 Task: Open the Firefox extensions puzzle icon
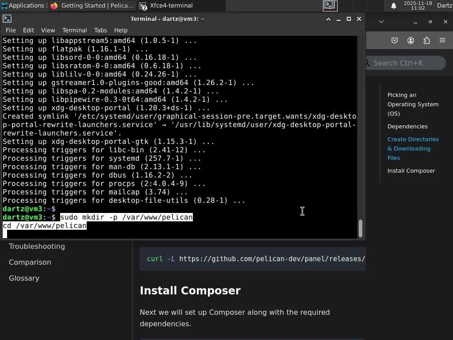point(426,40)
